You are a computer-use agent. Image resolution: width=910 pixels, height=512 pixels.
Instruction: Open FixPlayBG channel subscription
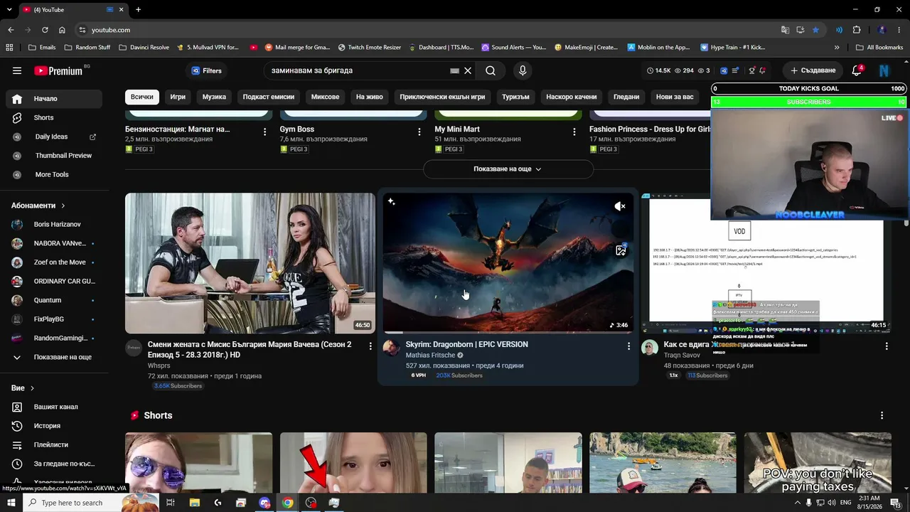54,319
